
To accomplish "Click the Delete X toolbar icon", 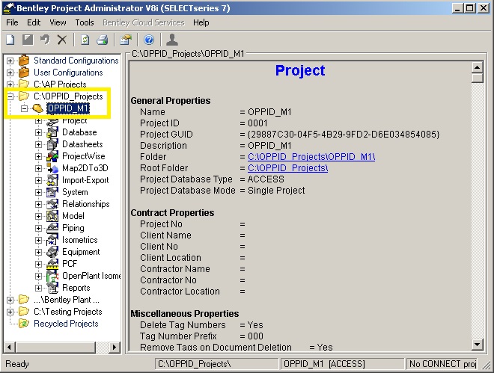I will [x=62, y=40].
